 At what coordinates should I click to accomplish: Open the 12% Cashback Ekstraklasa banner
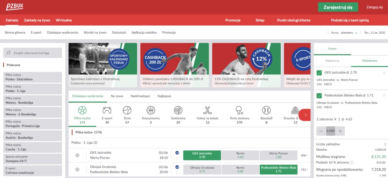[246, 65]
